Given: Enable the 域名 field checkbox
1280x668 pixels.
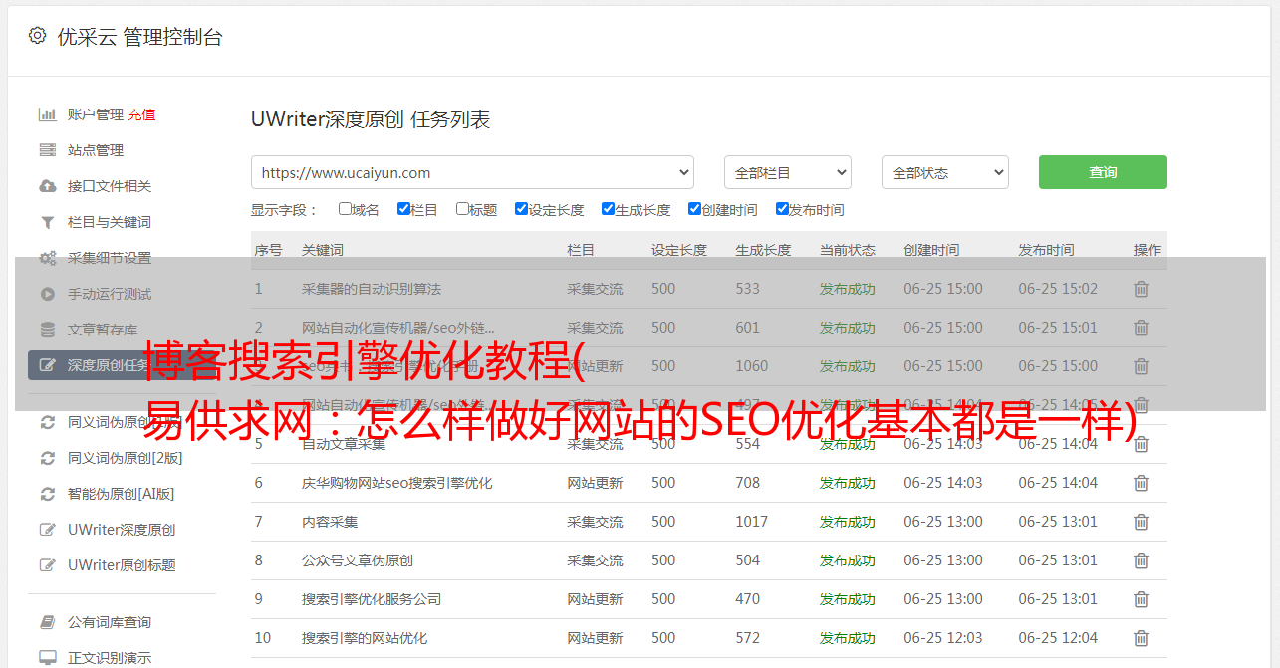Looking at the screenshot, I should point(345,209).
